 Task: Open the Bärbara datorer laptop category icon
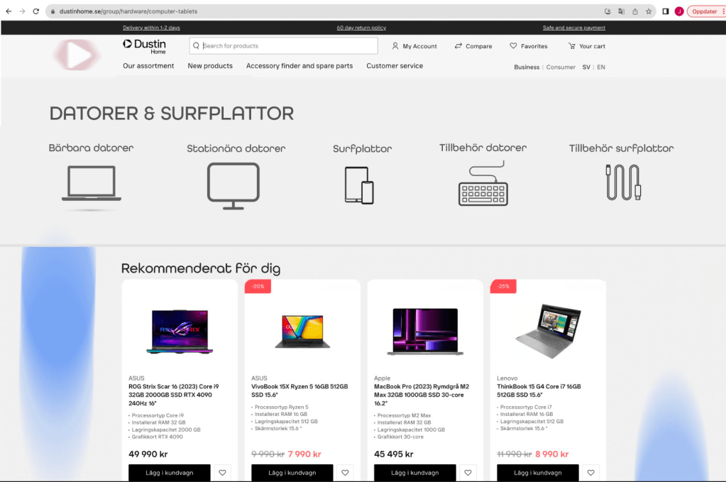pos(92,183)
